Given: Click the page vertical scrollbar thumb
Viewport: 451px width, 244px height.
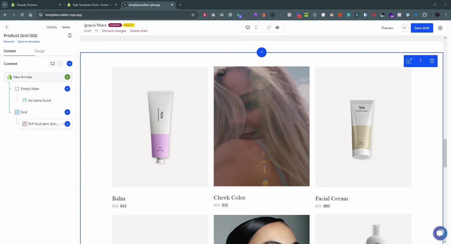Looking at the screenshot, I should pos(445,153).
